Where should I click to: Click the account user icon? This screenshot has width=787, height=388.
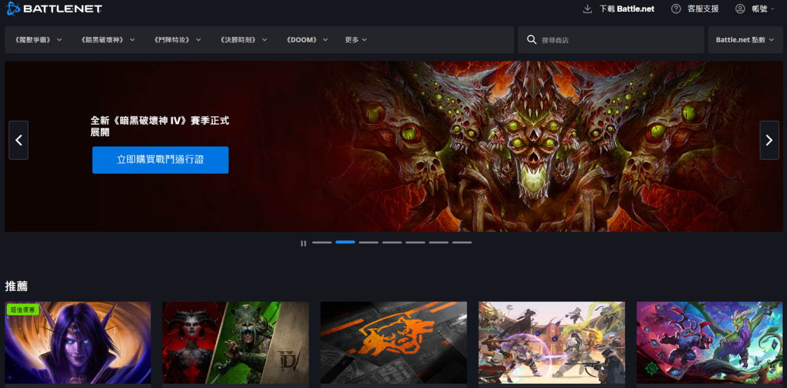[x=740, y=9]
